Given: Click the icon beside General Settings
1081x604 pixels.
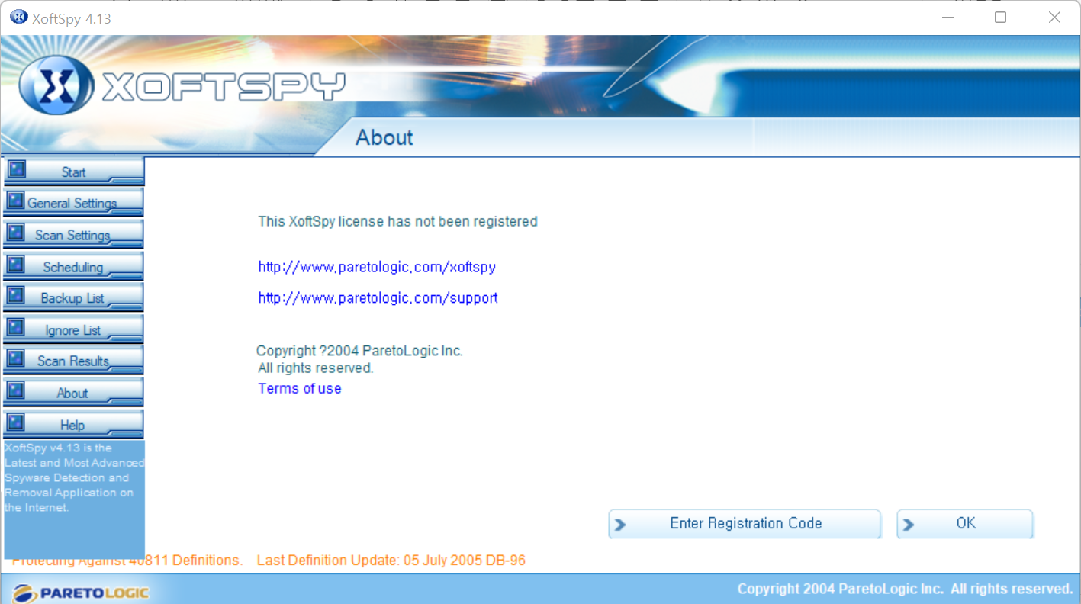Looking at the screenshot, I should pos(16,200).
